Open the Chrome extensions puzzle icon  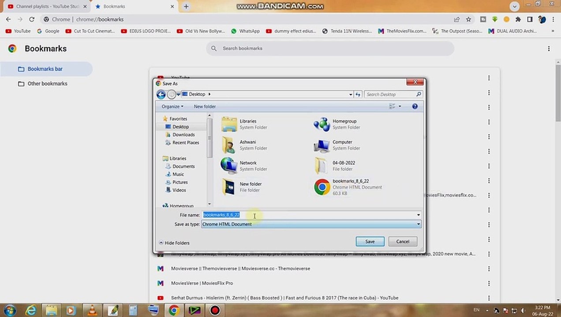tap(518, 19)
